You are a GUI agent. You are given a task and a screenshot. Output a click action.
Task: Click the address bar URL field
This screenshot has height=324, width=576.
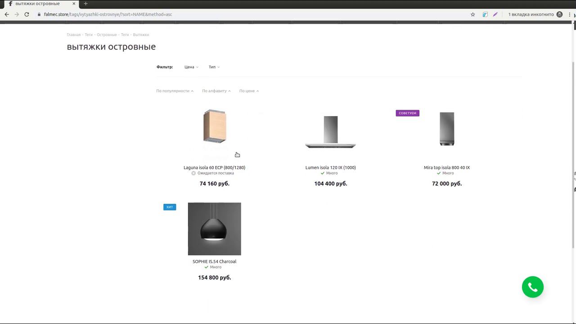252,14
